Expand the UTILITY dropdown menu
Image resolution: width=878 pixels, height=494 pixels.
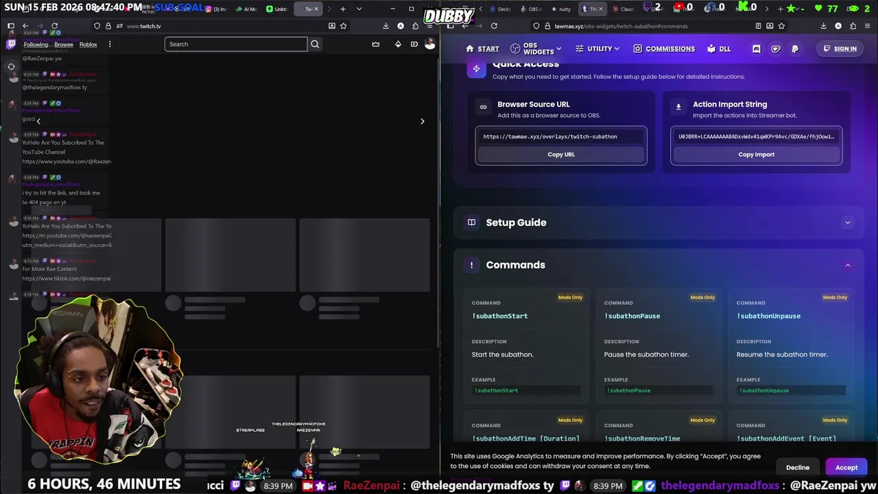tap(597, 49)
